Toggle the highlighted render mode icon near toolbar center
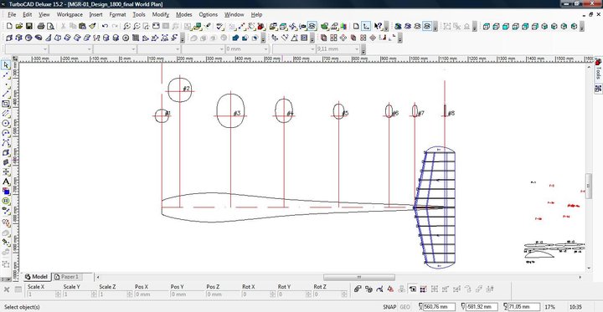This screenshot has width=603, height=312. click(312, 26)
